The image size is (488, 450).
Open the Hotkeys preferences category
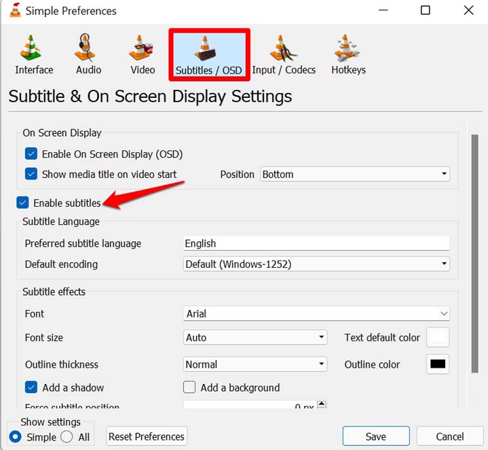click(348, 55)
